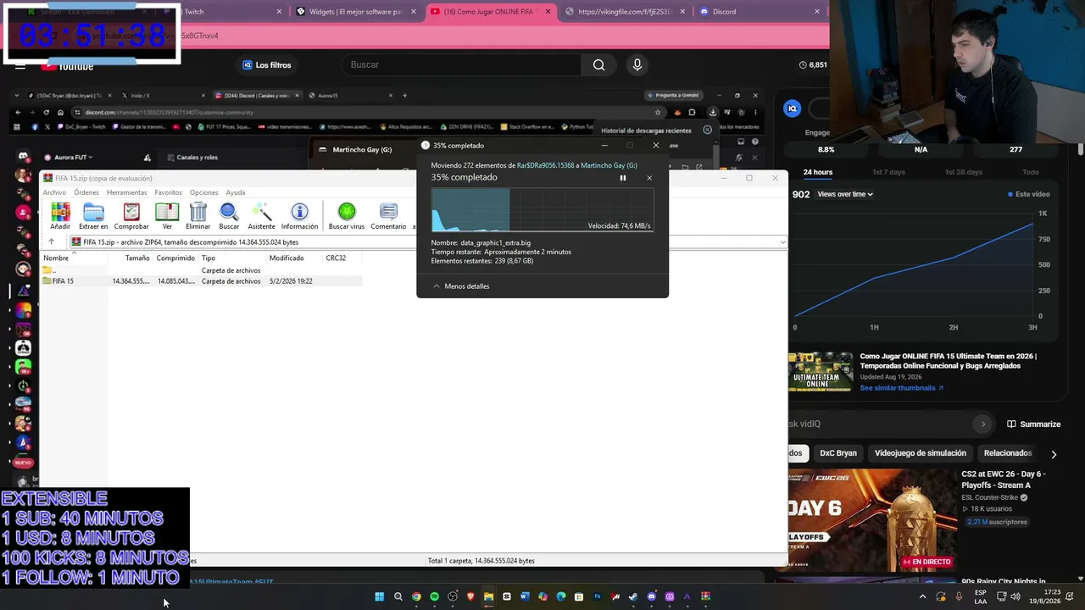This screenshot has width=1085, height=610.
Task: Open the Martincho Gay (G:) destination link
Action: click(x=609, y=165)
